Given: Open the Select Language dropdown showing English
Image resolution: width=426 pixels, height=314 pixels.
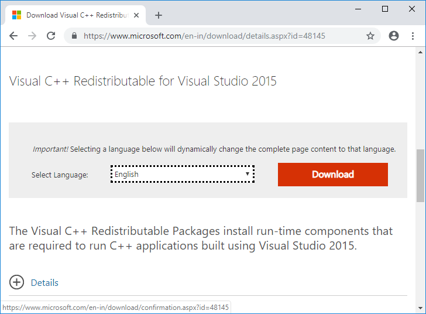Looking at the screenshot, I should tap(183, 175).
